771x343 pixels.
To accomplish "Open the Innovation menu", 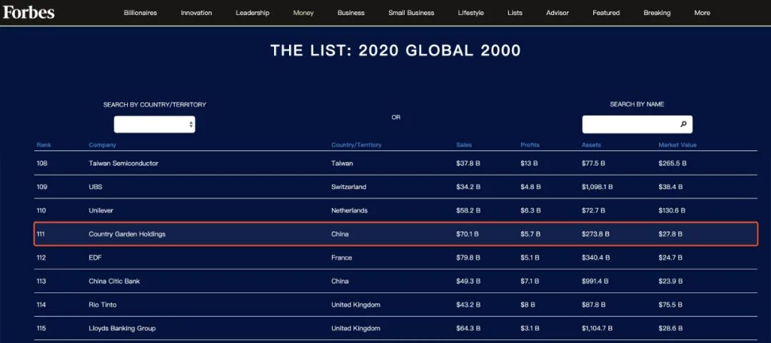I will (196, 13).
